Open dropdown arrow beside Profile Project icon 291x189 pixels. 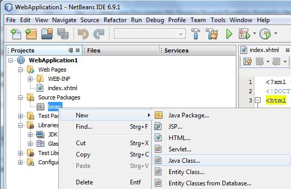pos(276,33)
